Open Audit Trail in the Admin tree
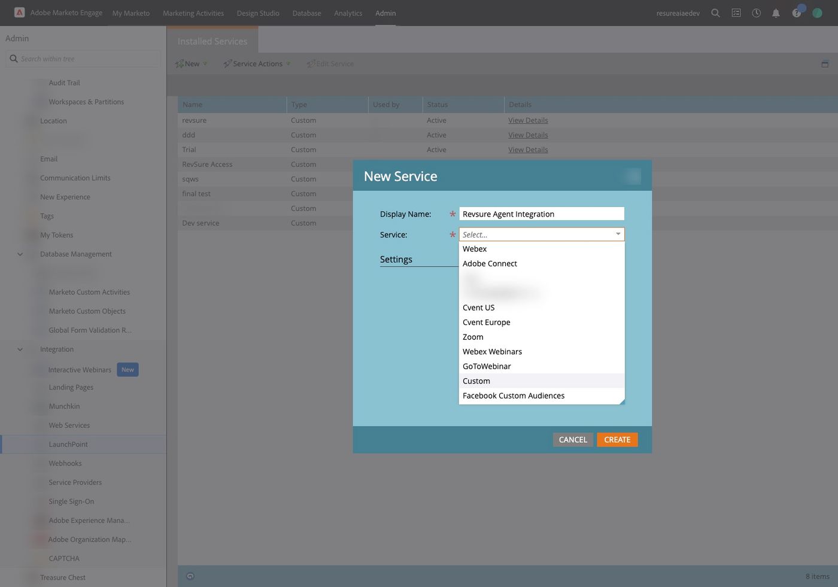This screenshot has height=587, width=838. click(64, 83)
